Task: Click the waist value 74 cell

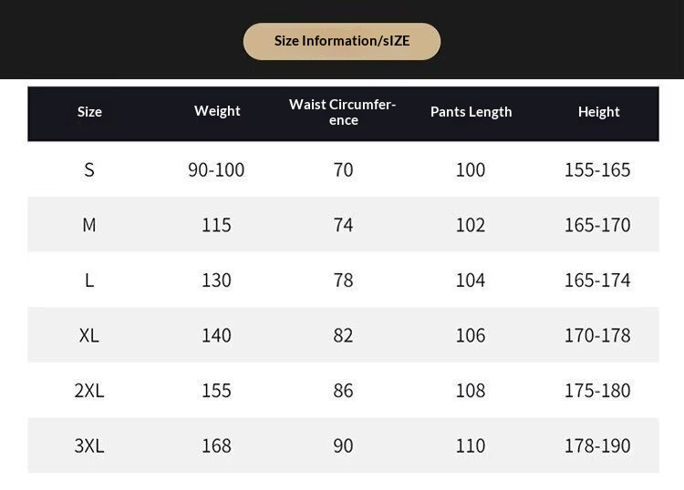Action: coord(343,225)
